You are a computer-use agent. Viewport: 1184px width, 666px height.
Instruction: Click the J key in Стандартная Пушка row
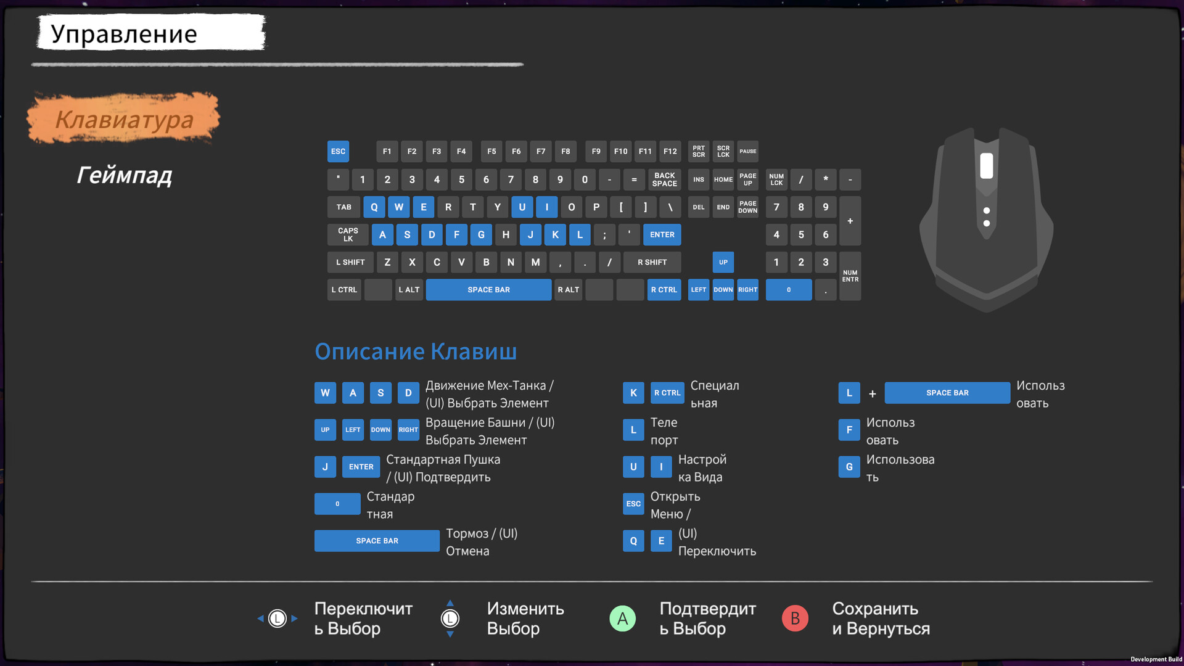325,467
